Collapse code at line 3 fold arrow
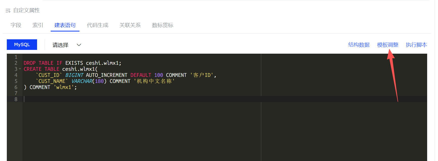The width and height of the screenshot is (438, 161). click(x=20, y=69)
